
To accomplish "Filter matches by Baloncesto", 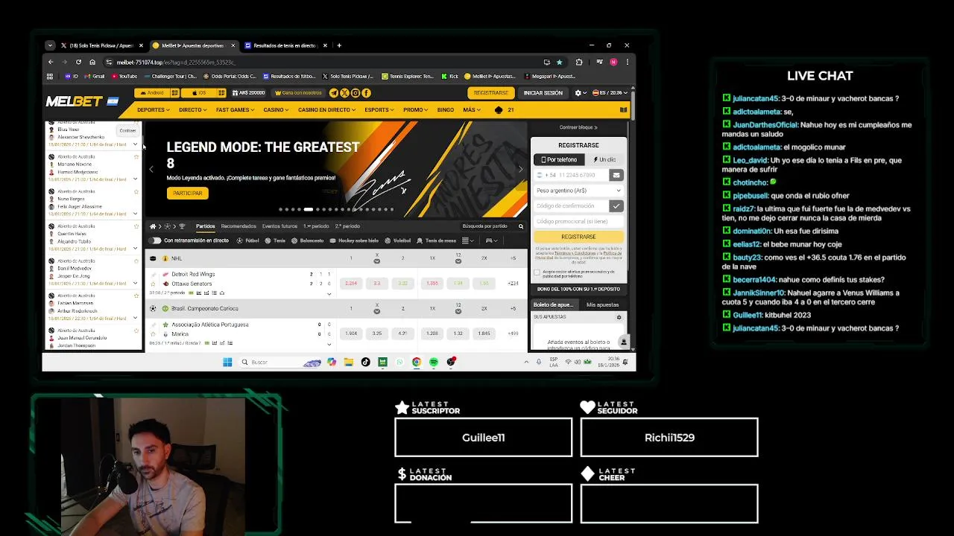I will pos(308,240).
